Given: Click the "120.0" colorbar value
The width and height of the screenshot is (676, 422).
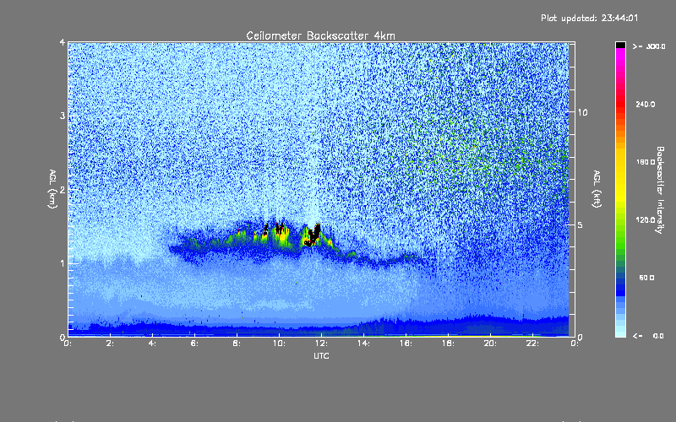Looking at the screenshot, I should [x=646, y=219].
